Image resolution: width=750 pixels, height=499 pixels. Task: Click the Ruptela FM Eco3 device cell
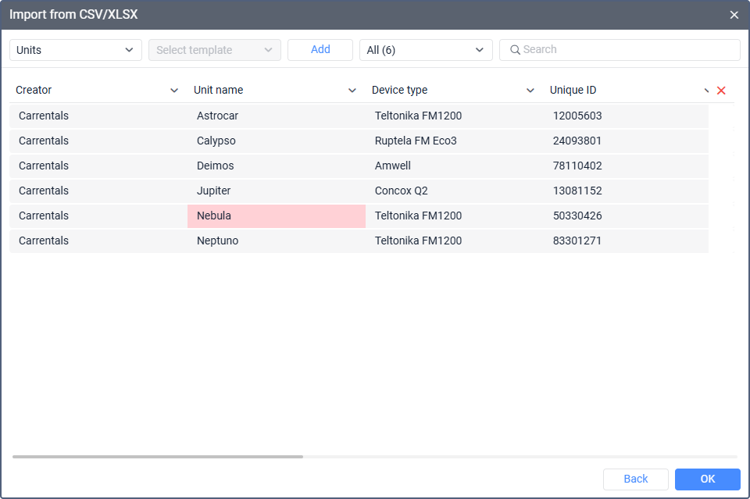tap(455, 141)
